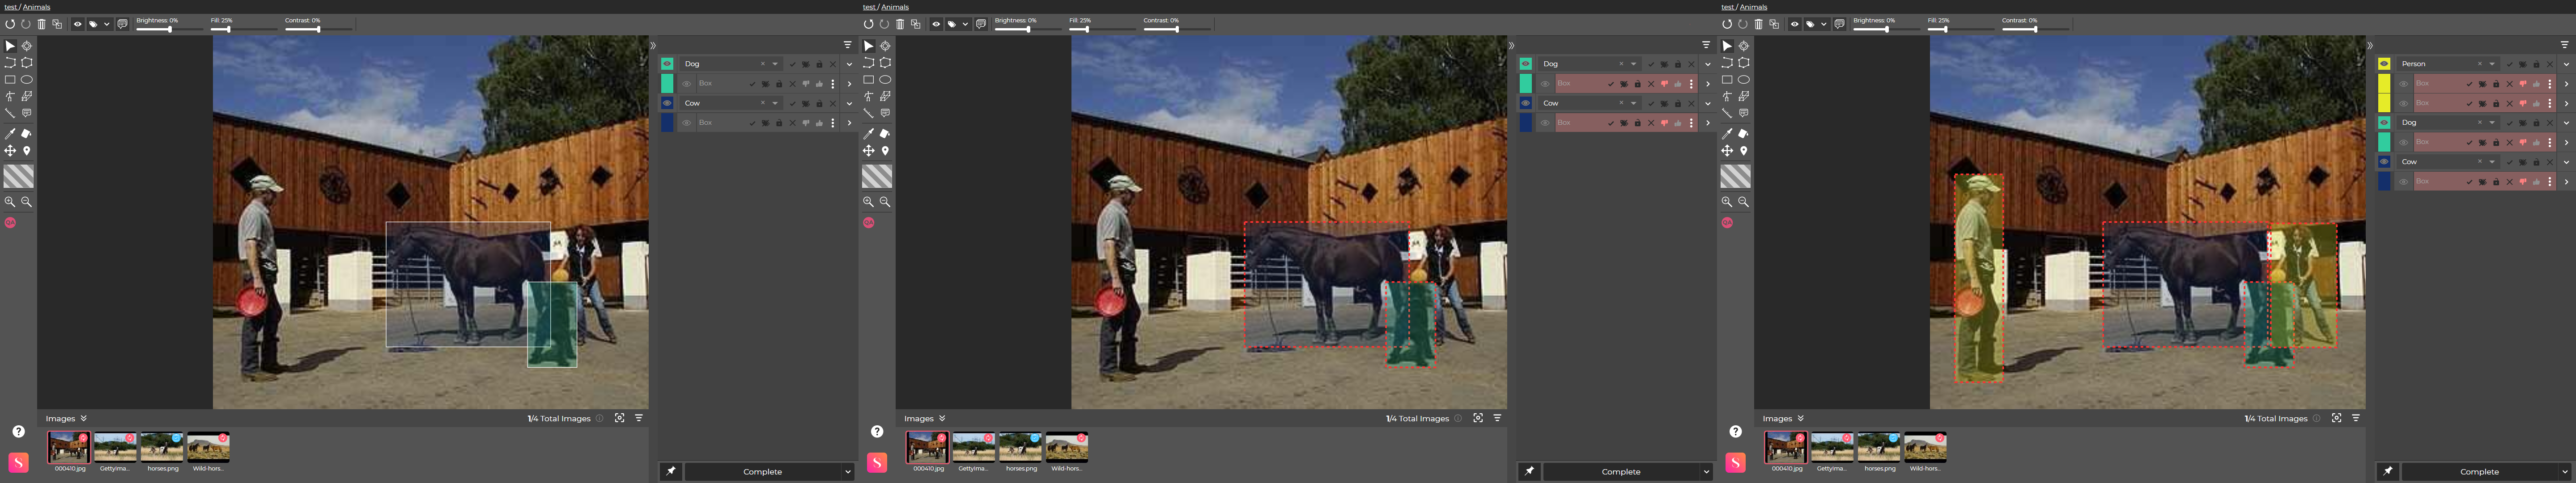Select the rectangle box tool in leftmost editor

click(x=10, y=80)
